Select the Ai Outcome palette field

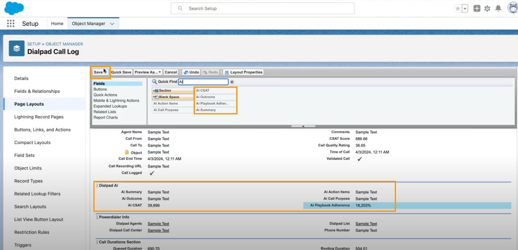coord(215,97)
